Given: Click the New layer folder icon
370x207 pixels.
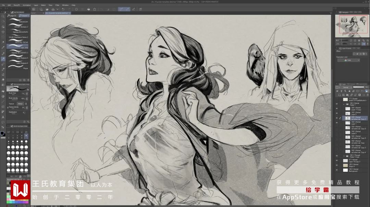Looking at the screenshot, I should [347, 95].
